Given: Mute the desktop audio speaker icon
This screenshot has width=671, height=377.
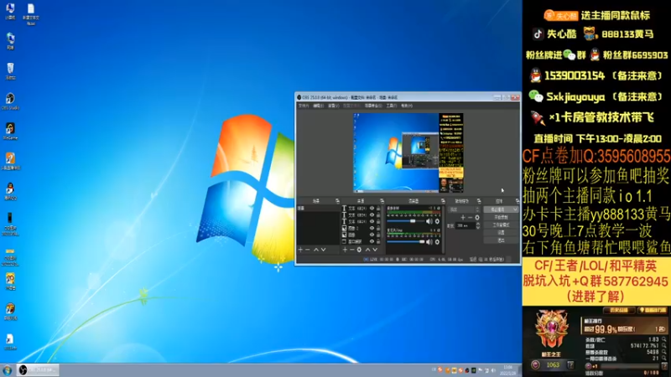Looking at the screenshot, I should (x=429, y=221).
